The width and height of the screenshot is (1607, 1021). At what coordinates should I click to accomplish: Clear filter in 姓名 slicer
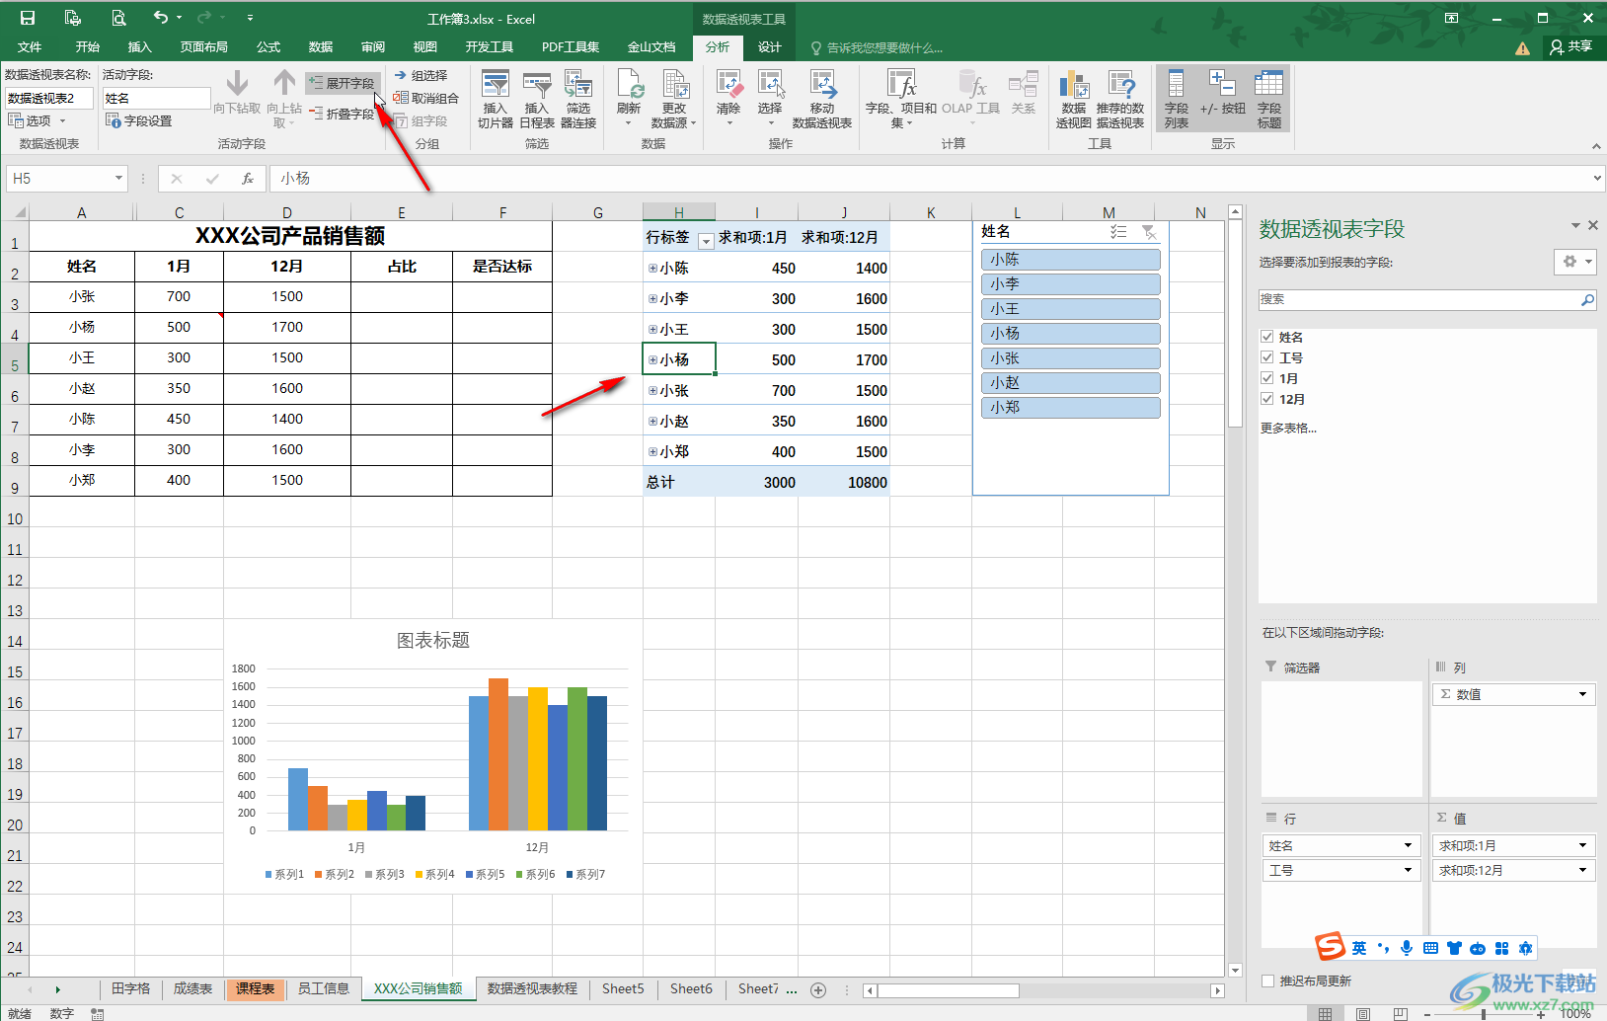click(1149, 231)
